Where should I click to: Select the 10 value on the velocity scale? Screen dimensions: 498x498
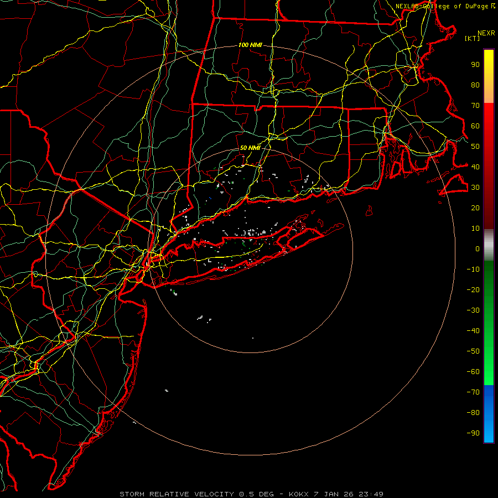coord(475,229)
